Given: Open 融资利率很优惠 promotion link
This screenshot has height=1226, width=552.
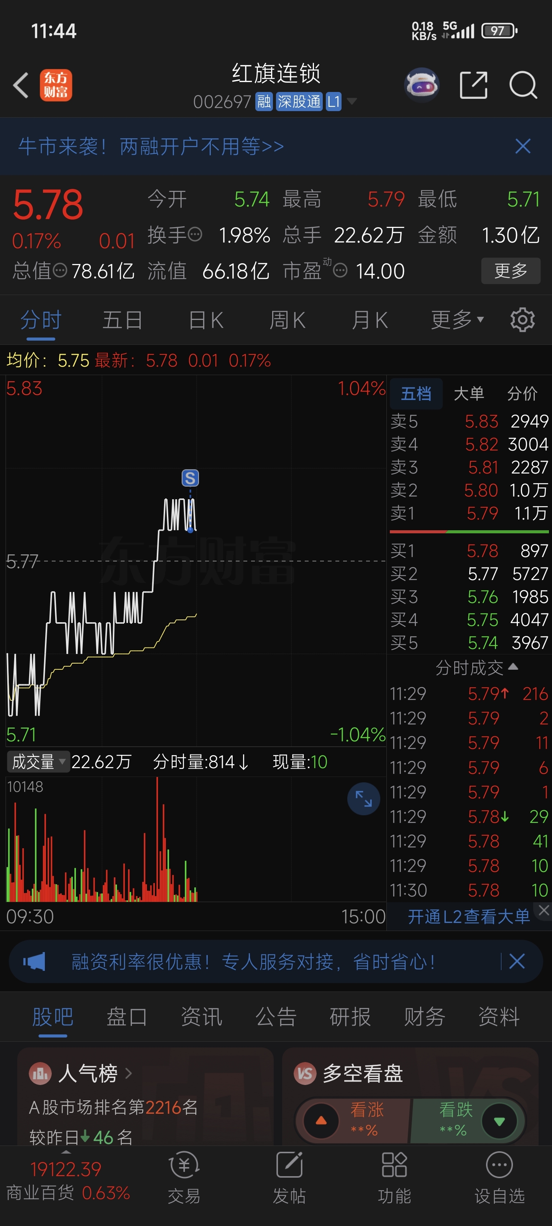Looking at the screenshot, I should (x=253, y=961).
